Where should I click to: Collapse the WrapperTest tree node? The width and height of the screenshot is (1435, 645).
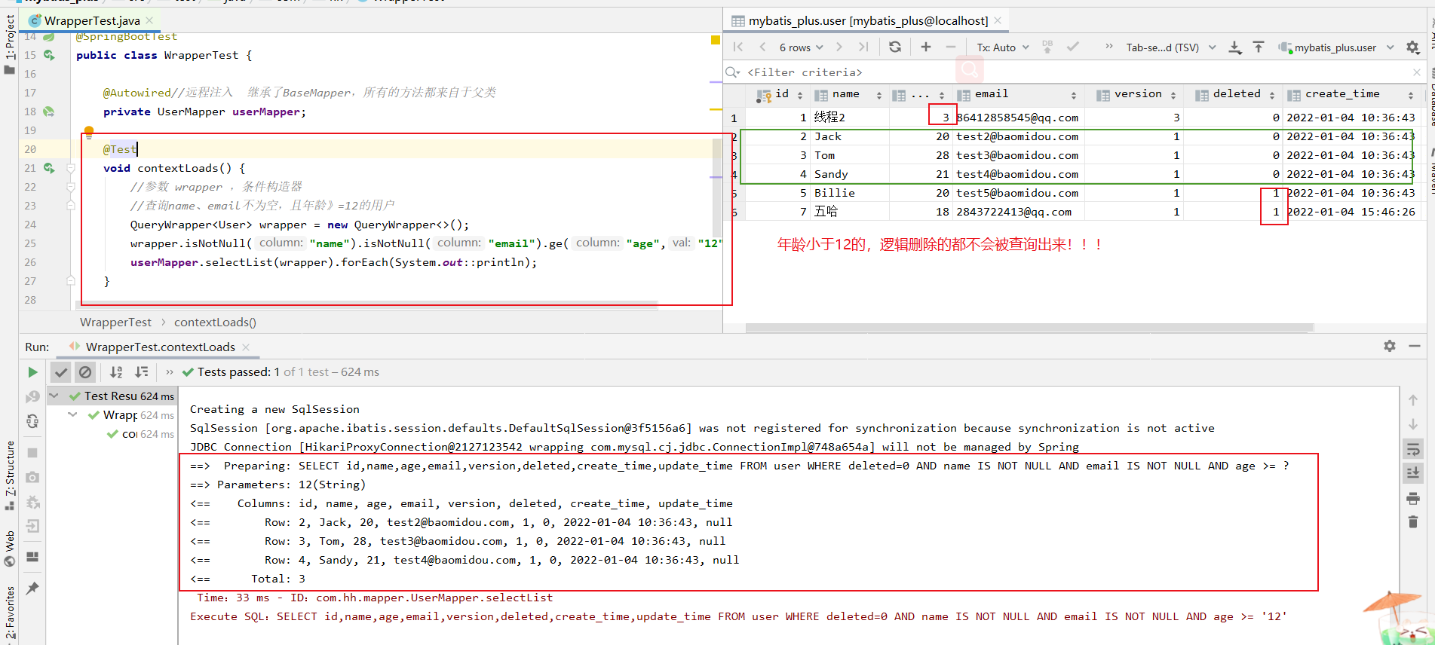pos(72,414)
